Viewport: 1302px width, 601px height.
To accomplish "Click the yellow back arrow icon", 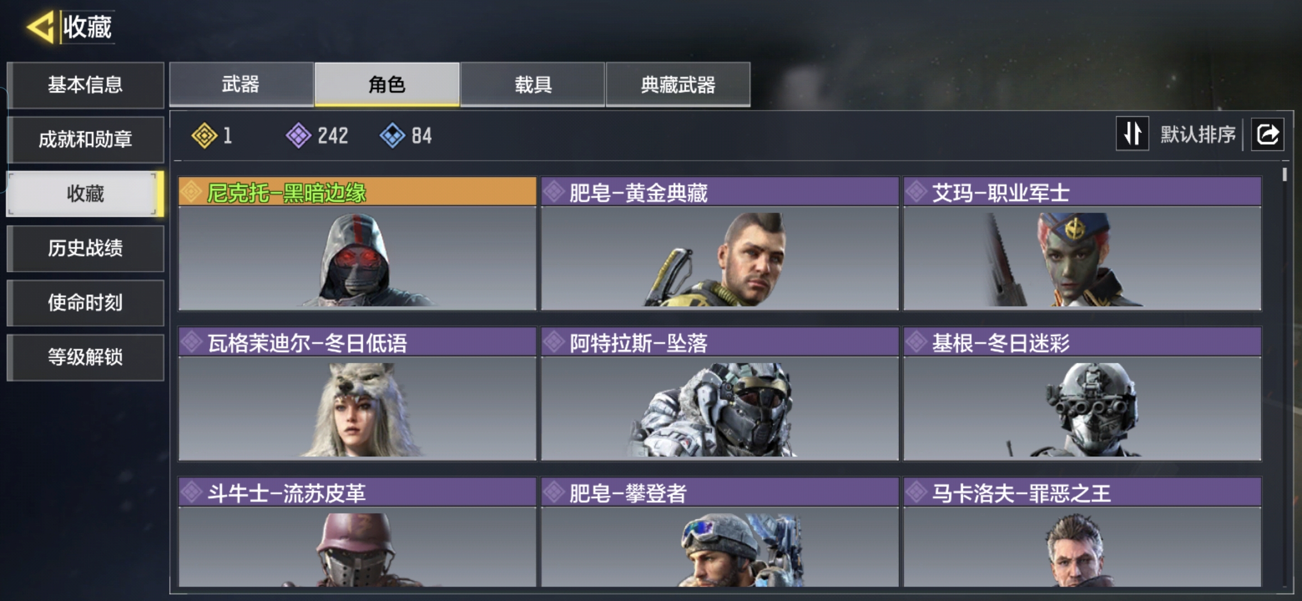I will pyautogui.click(x=40, y=27).
